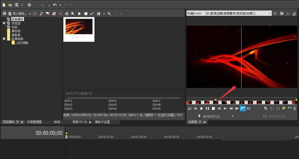Toggle the highlighted marker insert button in Trimmer
299x159 pixels.
(x=243, y=108)
